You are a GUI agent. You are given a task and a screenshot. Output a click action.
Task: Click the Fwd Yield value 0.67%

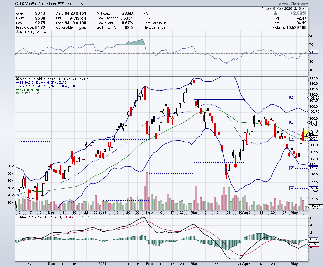127,23
